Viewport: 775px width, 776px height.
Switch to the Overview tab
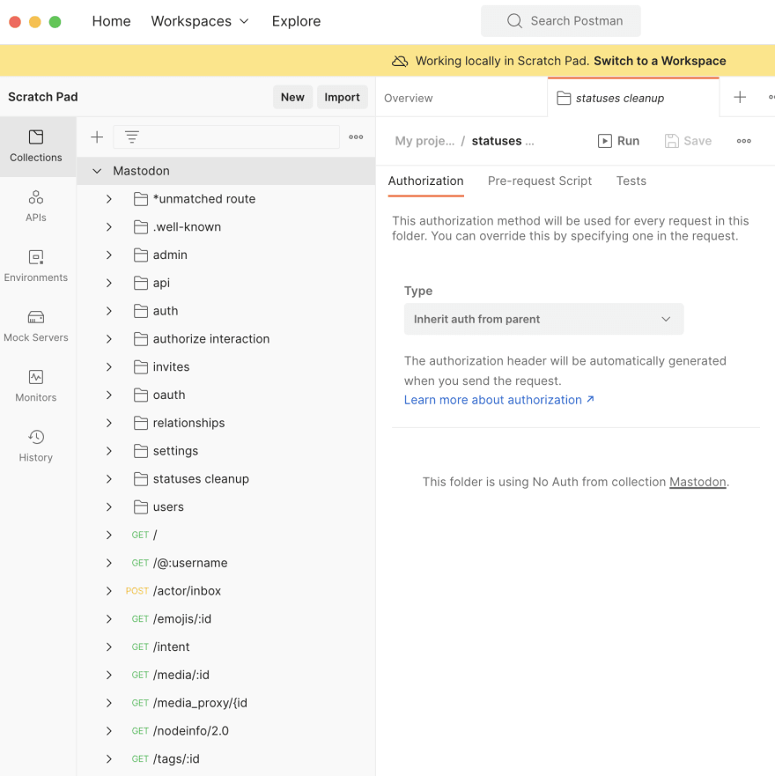click(409, 98)
